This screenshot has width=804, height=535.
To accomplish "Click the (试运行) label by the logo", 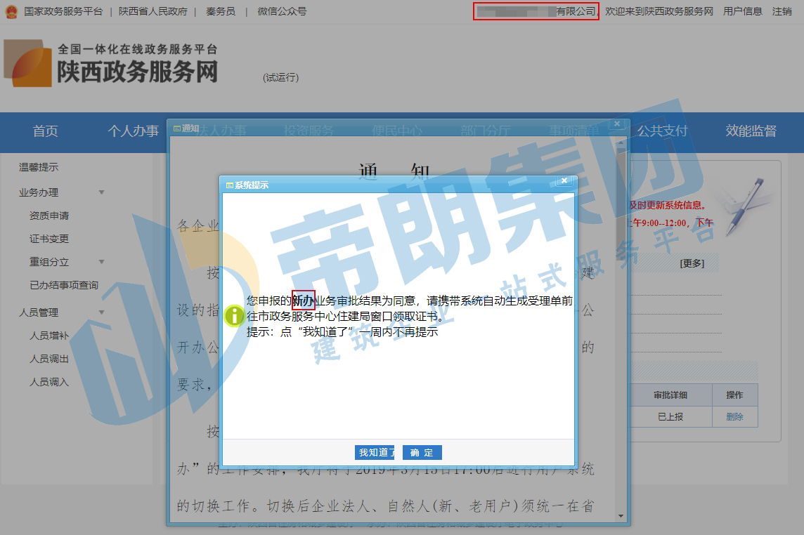I will [x=280, y=77].
